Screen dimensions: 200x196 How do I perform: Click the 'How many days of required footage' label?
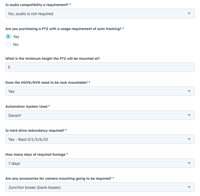tap(36, 155)
